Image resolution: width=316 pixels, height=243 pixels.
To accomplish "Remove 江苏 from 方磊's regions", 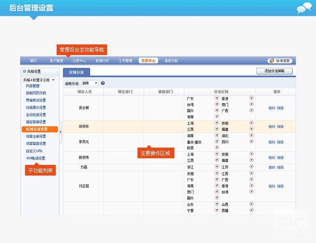I will tap(251, 167).
